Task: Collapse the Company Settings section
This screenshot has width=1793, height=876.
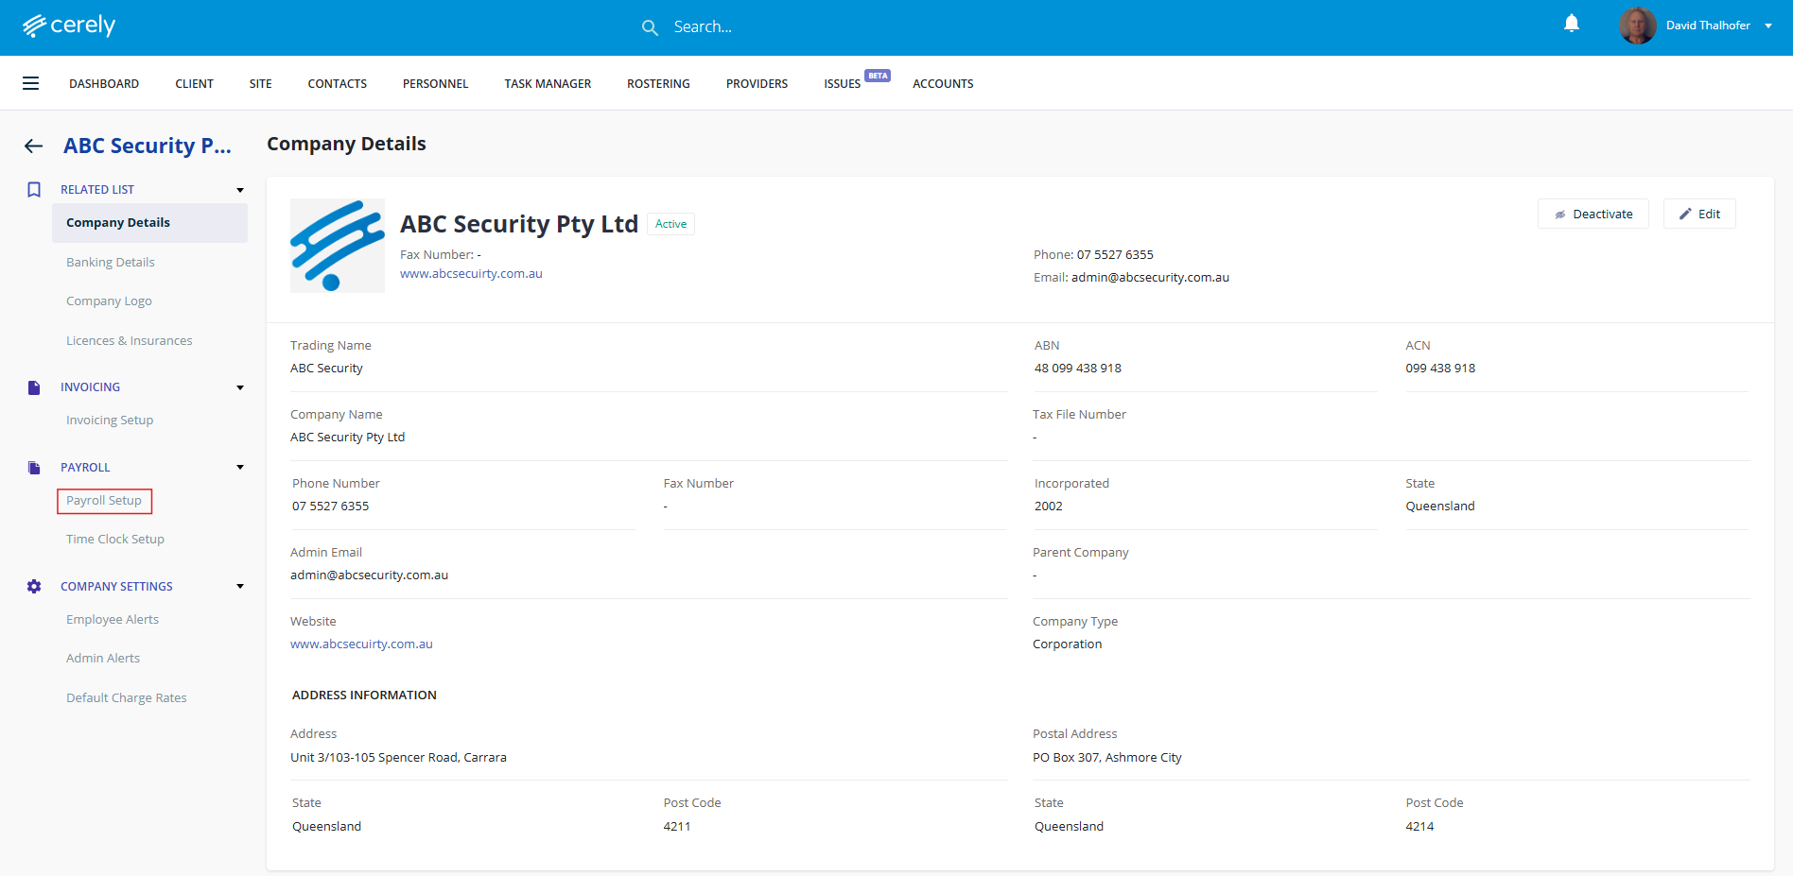Action: 240,586
